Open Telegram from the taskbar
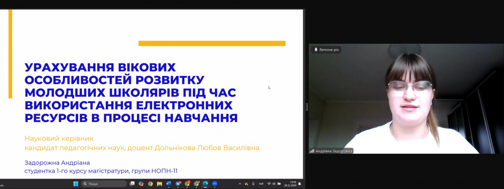 pyautogui.click(x=178, y=184)
